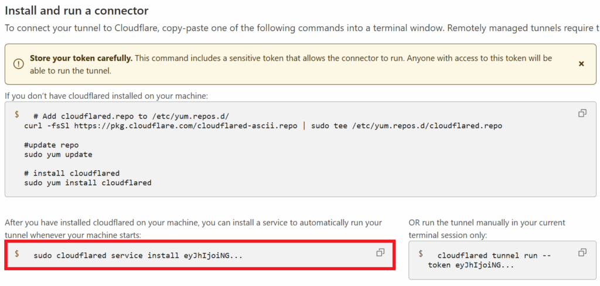Screen dimensions: 600x286
Task: Click the "sudo yum install cloudflared" line
Action: tap(88, 183)
